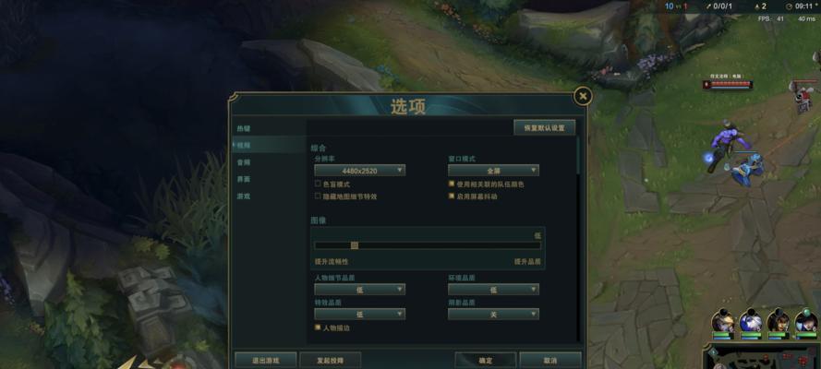The height and width of the screenshot is (369, 821).
Task: Toggle 使用相关联的队伍颜色 checkbox
Action: [452, 184]
